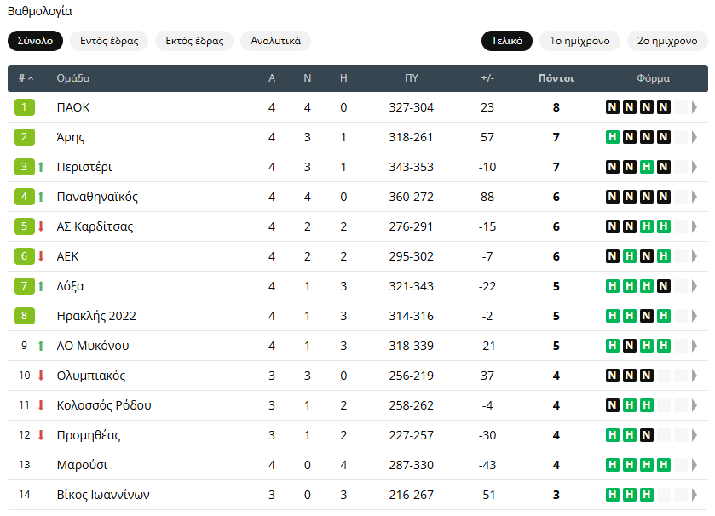The image size is (715, 516).
Task: Expand the Βίκος Ιωαννίνων row arrow
Action: (695, 495)
